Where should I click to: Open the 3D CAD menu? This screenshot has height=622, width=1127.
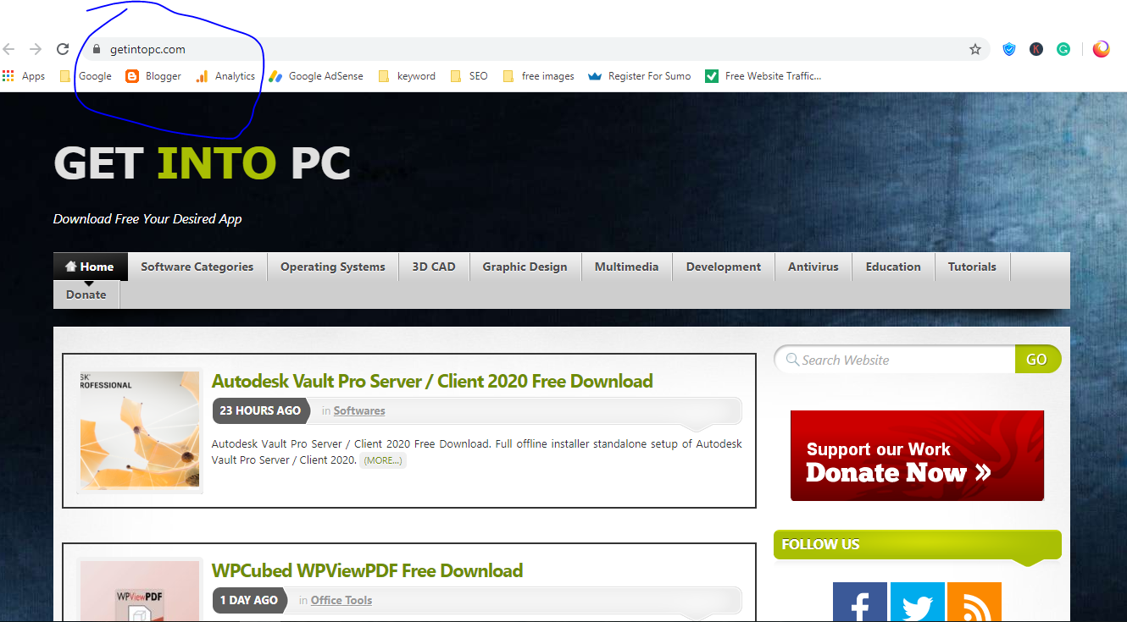(x=434, y=267)
